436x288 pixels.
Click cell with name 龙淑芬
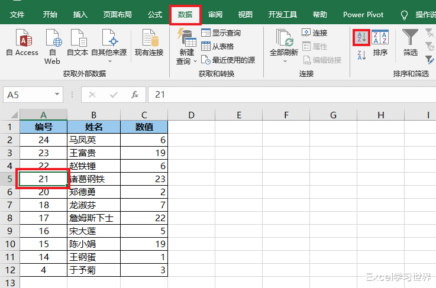93,205
